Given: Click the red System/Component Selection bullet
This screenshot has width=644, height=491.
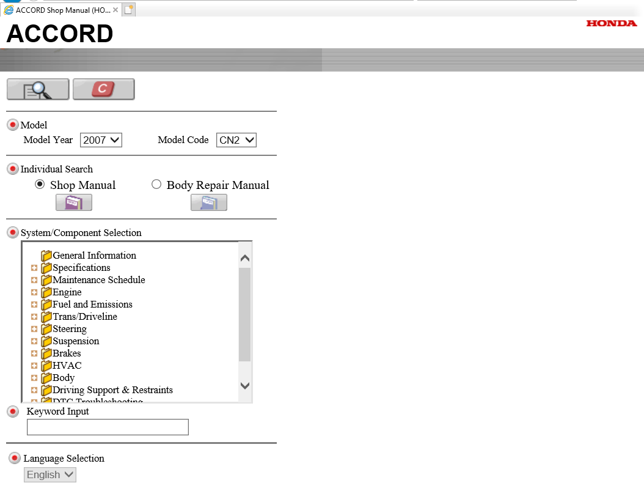Looking at the screenshot, I should [x=13, y=232].
